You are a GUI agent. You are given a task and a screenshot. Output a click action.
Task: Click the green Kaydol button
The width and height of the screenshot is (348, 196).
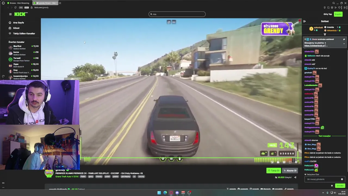[338, 14]
